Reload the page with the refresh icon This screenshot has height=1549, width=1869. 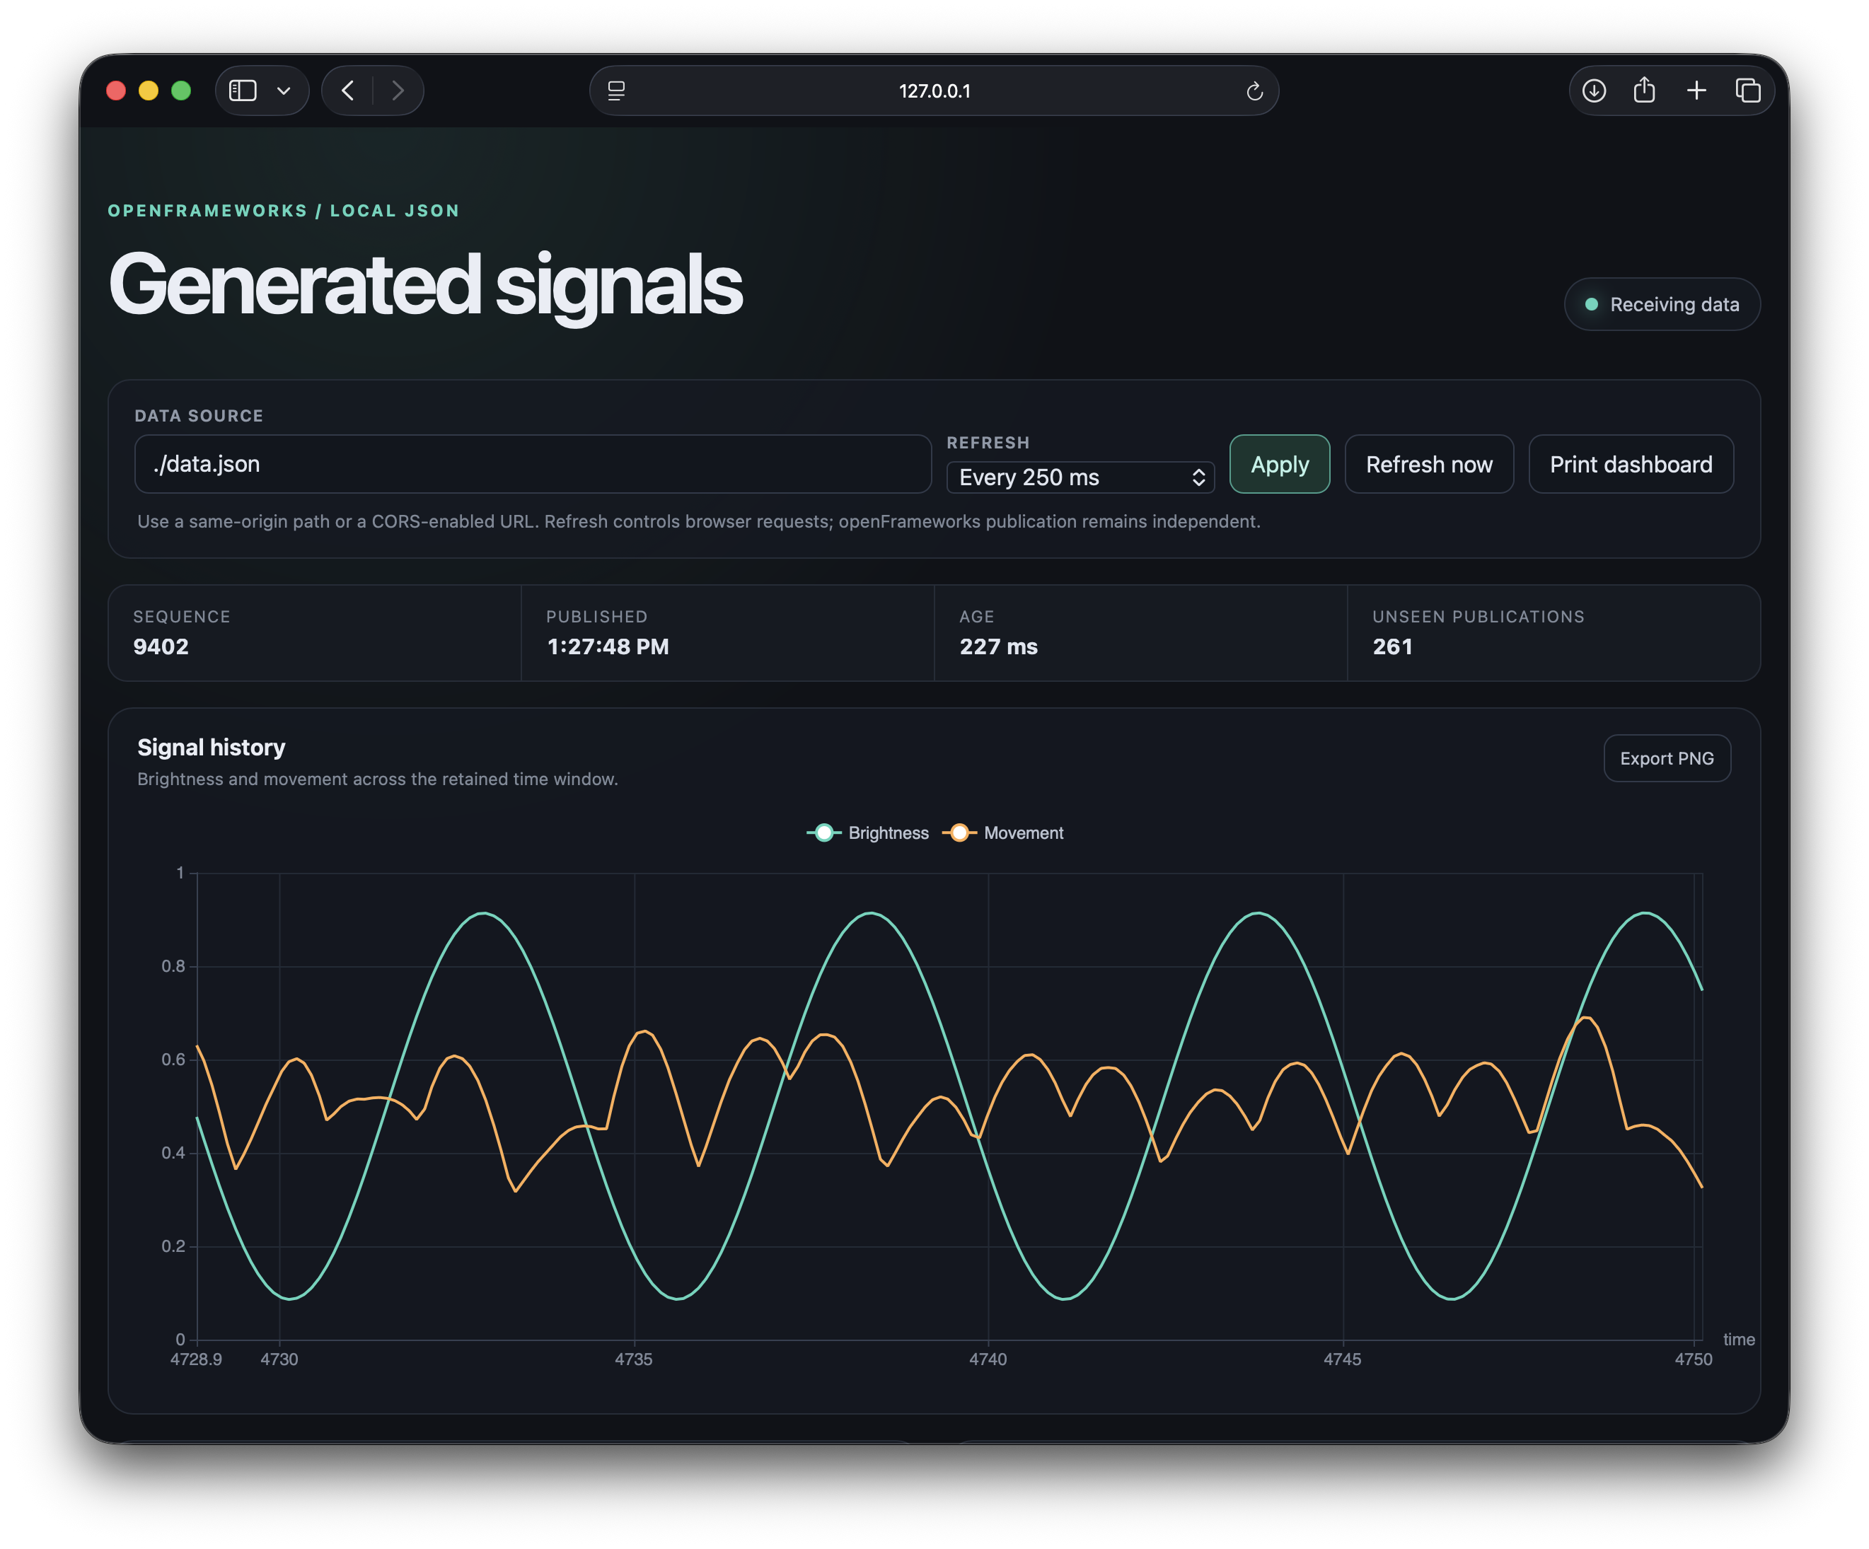click(1254, 91)
